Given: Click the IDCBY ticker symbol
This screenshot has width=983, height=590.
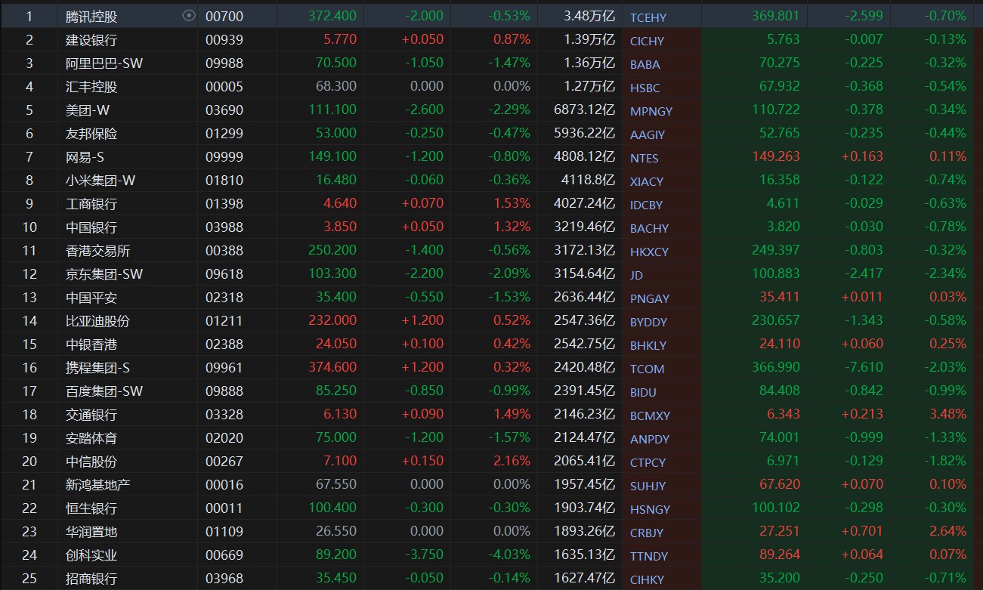Looking at the screenshot, I should click(x=646, y=205).
